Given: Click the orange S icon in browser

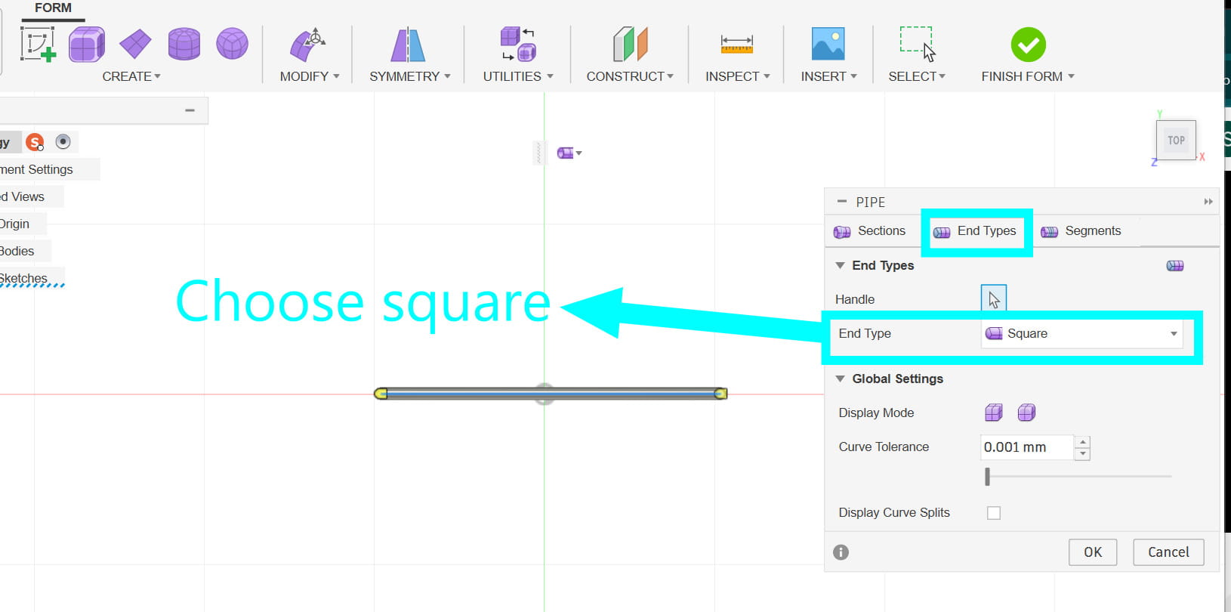Looking at the screenshot, I should [35, 142].
